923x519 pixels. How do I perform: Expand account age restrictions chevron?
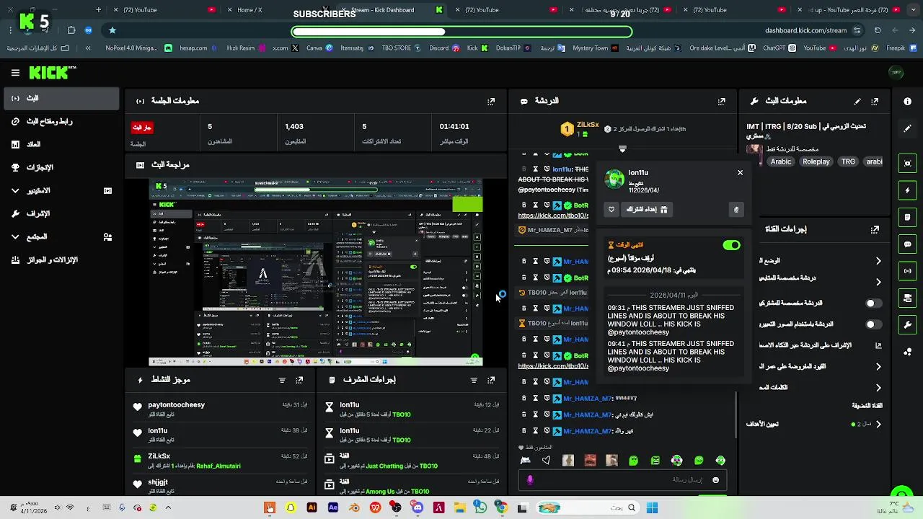coord(878,367)
